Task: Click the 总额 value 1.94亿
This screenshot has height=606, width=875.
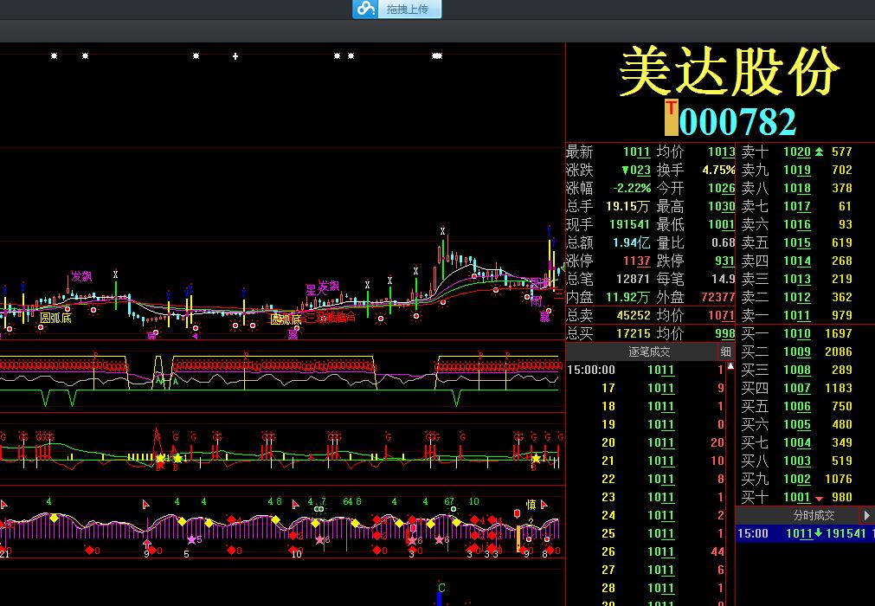Action: click(x=631, y=242)
